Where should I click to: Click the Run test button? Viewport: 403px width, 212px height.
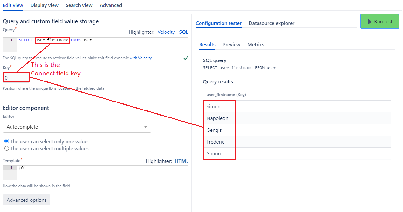pos(379,22)
